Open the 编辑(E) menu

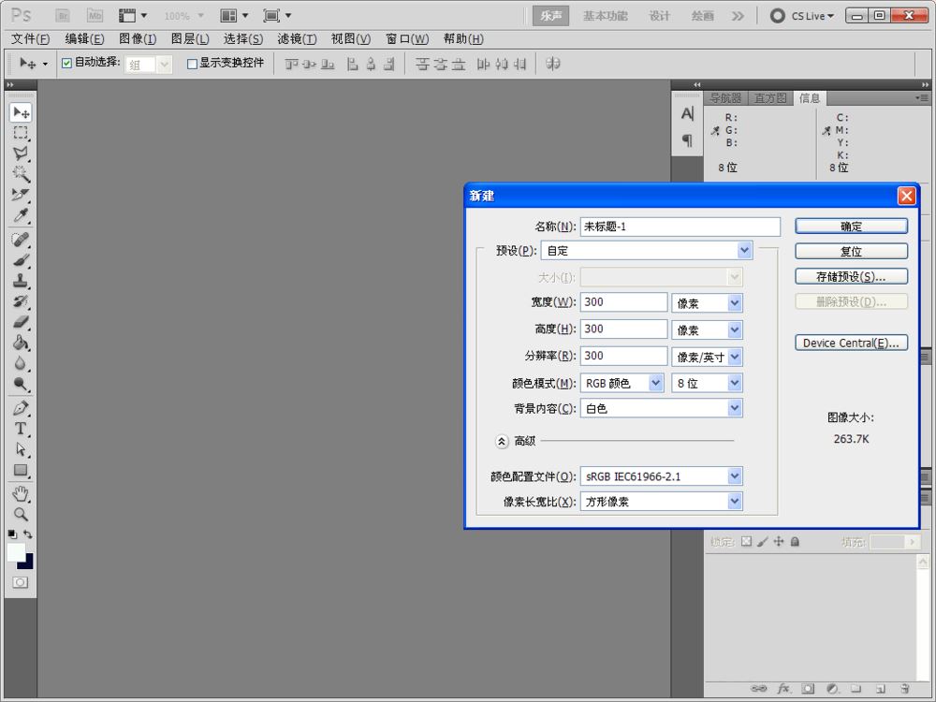pos(84,38)
